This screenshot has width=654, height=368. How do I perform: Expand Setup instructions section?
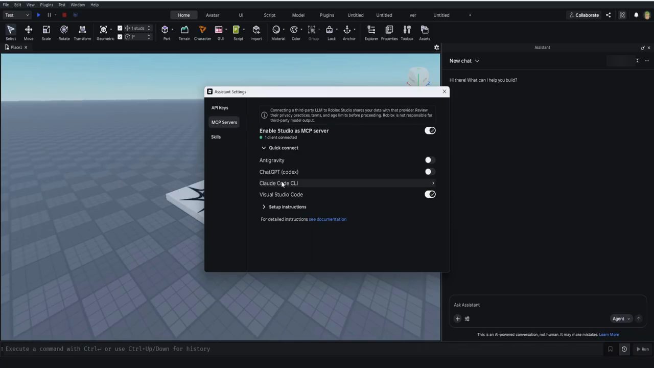[x=284, y=207]
